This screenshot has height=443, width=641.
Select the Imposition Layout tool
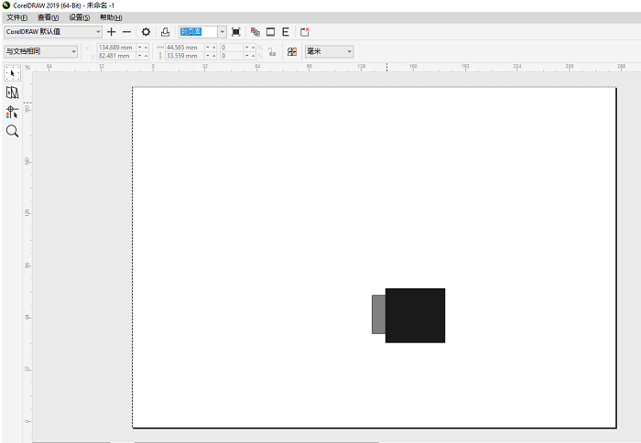(x=12, y=92)
